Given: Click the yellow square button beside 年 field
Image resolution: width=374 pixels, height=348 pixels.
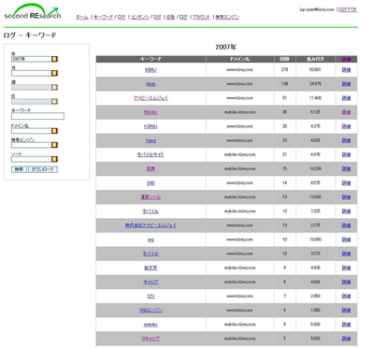Looking at the screenshot, I should [x=54, y=59].
